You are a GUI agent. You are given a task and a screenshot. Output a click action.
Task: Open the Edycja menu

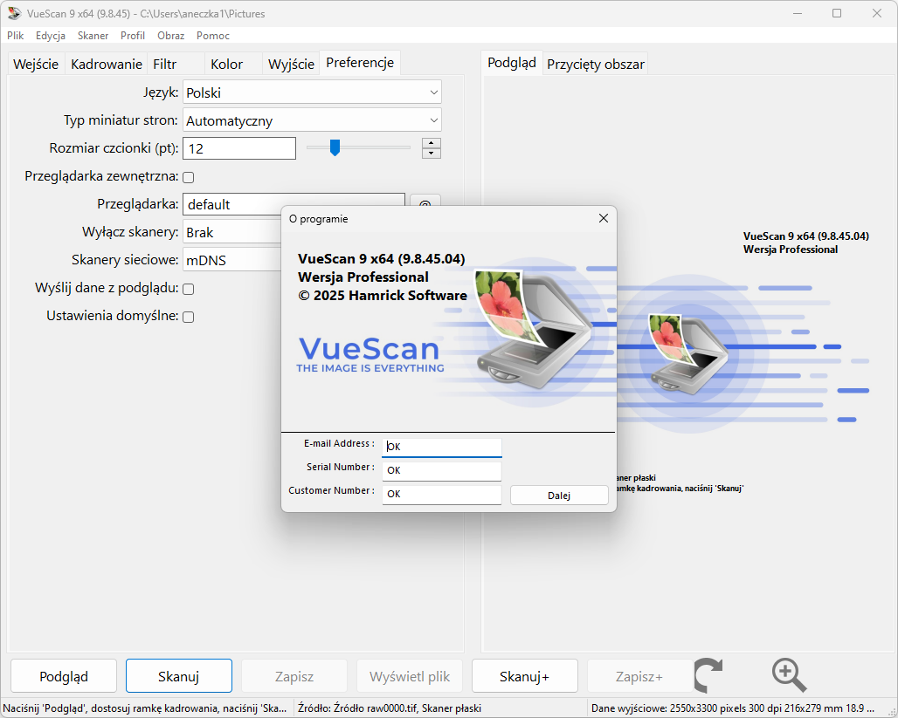(x=51, y=36)
